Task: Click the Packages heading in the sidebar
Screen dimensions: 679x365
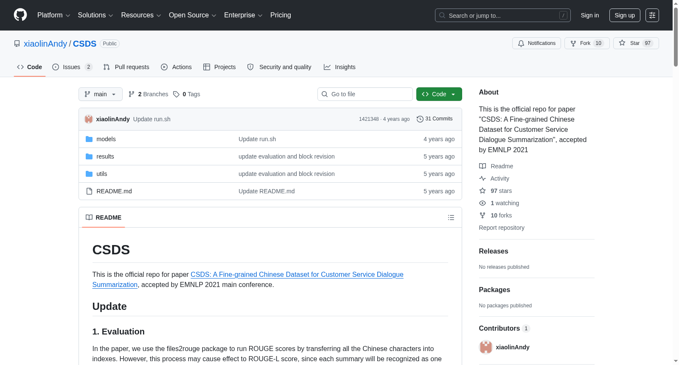Action: (x=494, y=290)
